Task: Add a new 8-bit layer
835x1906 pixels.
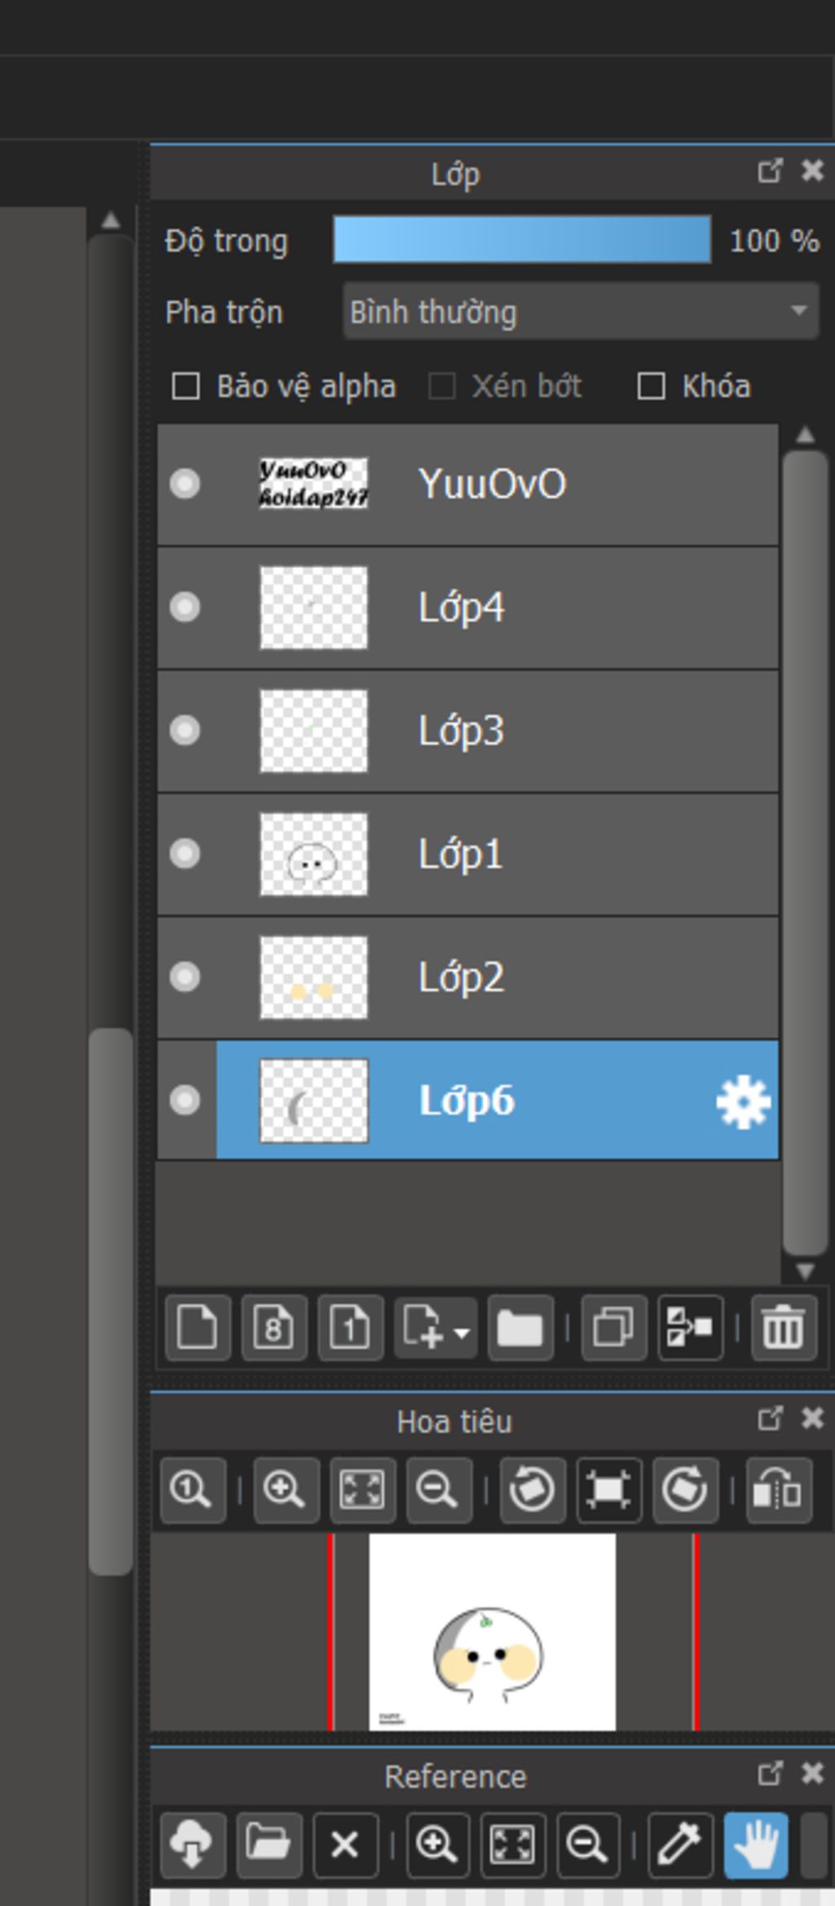Action: pyautogui.click(x=274, y=1327)
